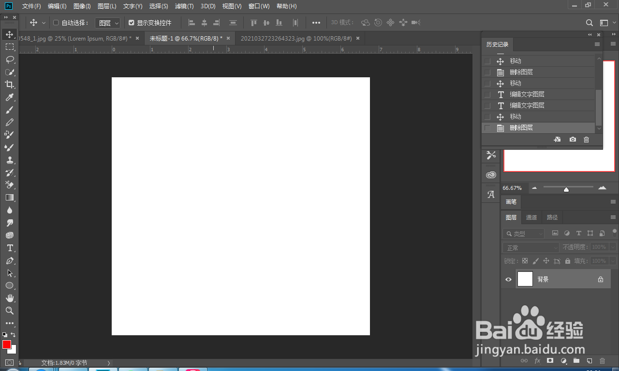The height and width of the screenshot is (371, 619).
Task: Switch to the 通道 tab
Action: [x=531, y=217]
